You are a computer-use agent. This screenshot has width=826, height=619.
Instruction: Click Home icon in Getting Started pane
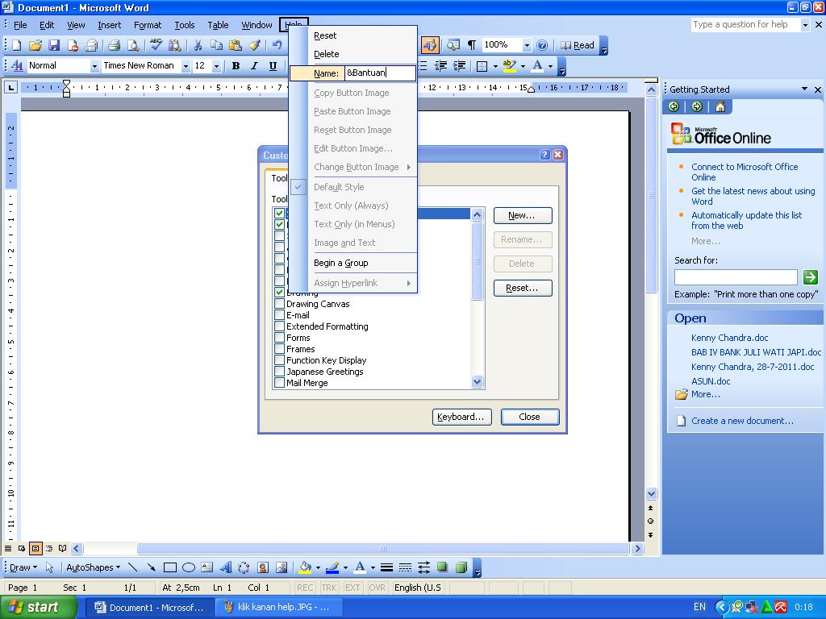click(720, 107)
